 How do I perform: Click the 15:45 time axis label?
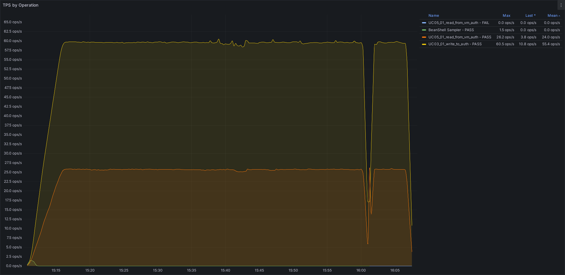pyautogui.click(x=259, y=270)
